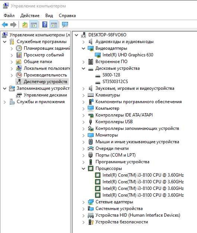The image size is (197, 233).
Task: Expand the Контроллеры IDE ATA/ATAPI category
Action: click(x=83, y=115)
